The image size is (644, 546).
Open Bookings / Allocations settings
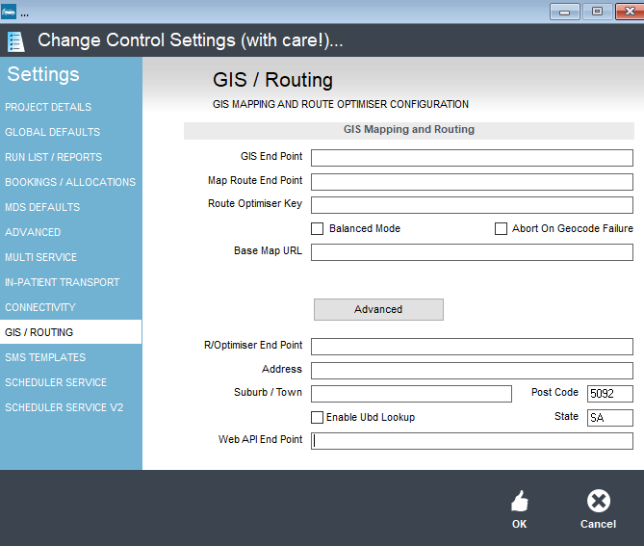[70, 182]
